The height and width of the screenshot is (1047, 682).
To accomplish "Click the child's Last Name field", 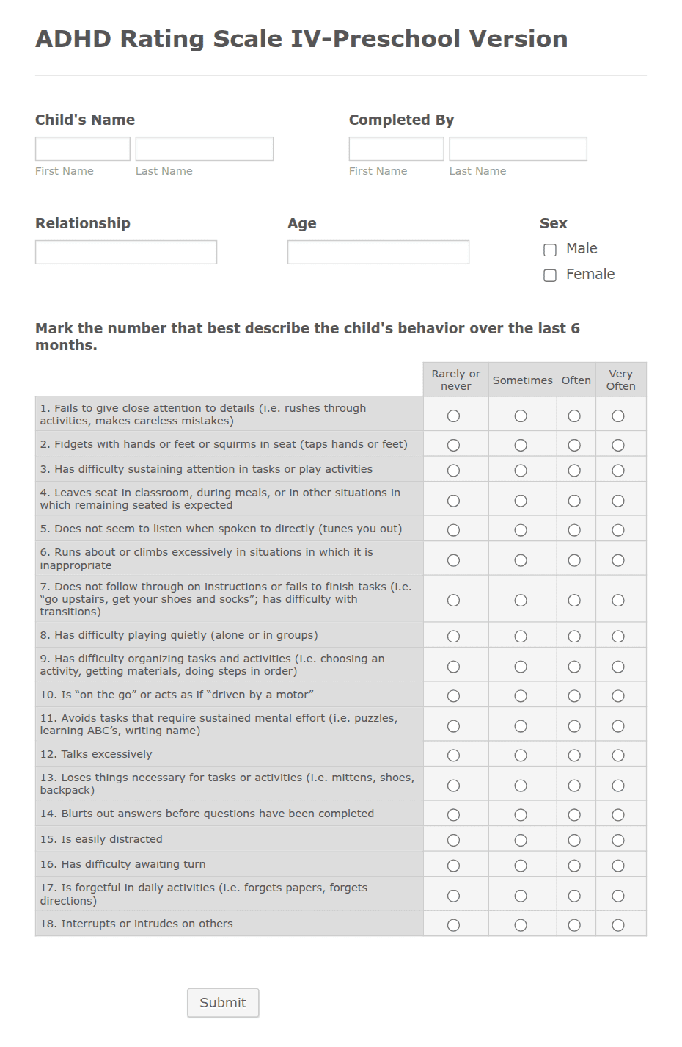I will click(204, 148).
